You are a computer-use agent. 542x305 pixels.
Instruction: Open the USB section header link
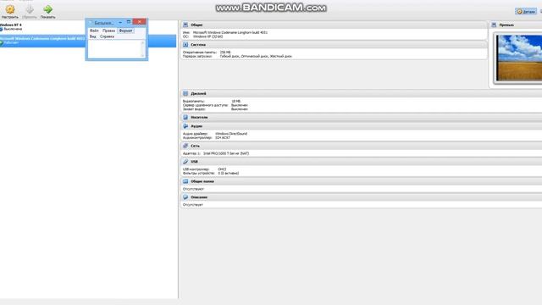[x=194, y=162]
